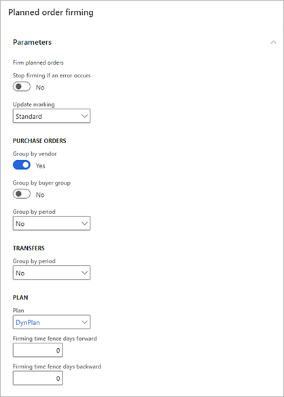Click the PURCHASE ORDERS group heading
Image resolution: width=284 pixels, height=397 pixels.
pyautogui.click(x=39, y=141)
